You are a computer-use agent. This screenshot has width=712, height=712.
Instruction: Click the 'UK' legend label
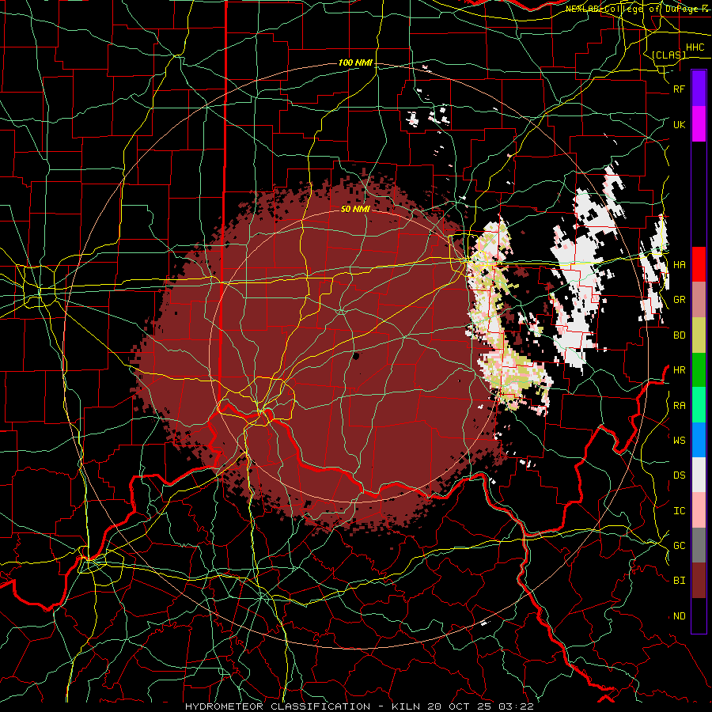click(679, 124)
